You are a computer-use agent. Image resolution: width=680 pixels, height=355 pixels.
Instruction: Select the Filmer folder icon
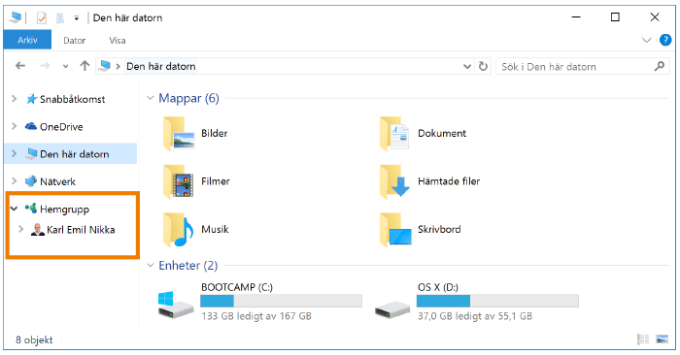point(178,181)
